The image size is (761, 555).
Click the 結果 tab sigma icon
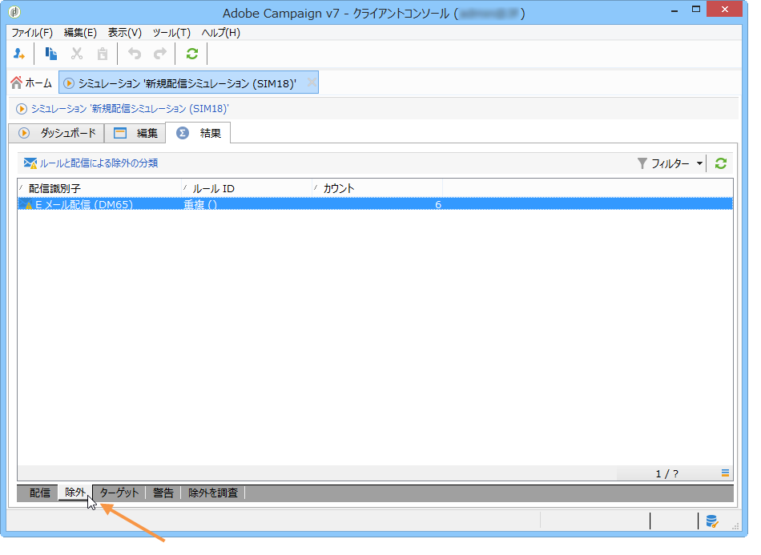point(183,133)
